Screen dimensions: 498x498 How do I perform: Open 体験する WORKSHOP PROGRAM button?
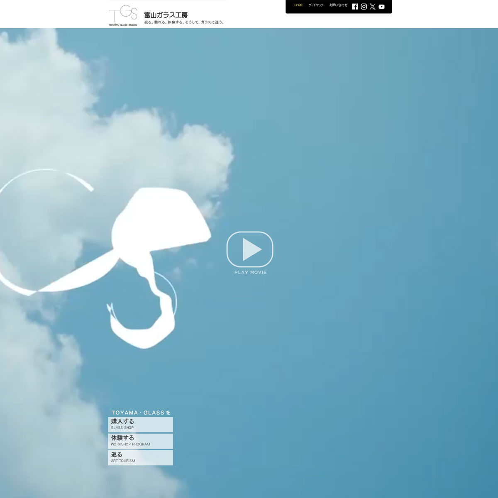pos(140,441)
